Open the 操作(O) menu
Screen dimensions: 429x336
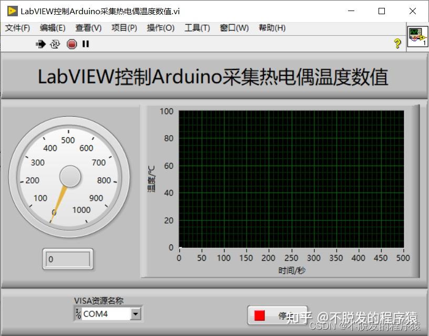(x=160, y=28)
